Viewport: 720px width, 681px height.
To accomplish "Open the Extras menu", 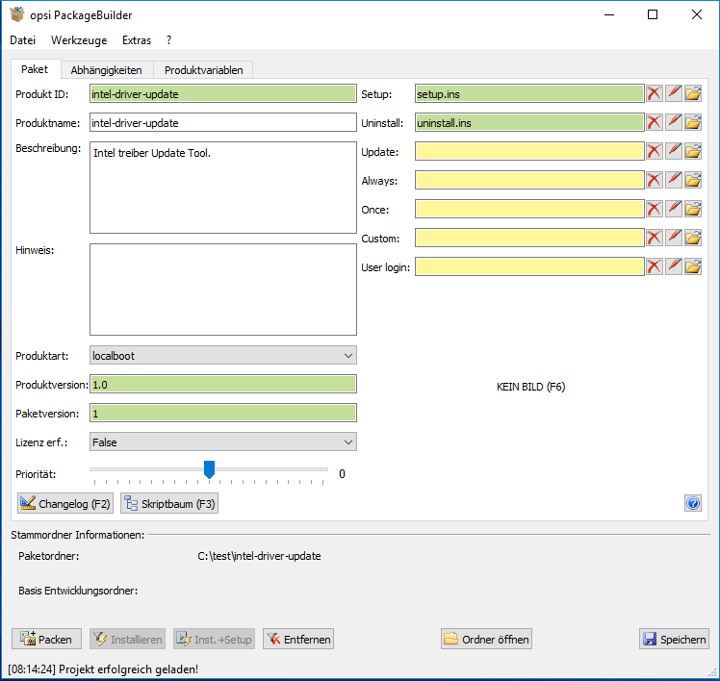I will (x=137, y=40).
